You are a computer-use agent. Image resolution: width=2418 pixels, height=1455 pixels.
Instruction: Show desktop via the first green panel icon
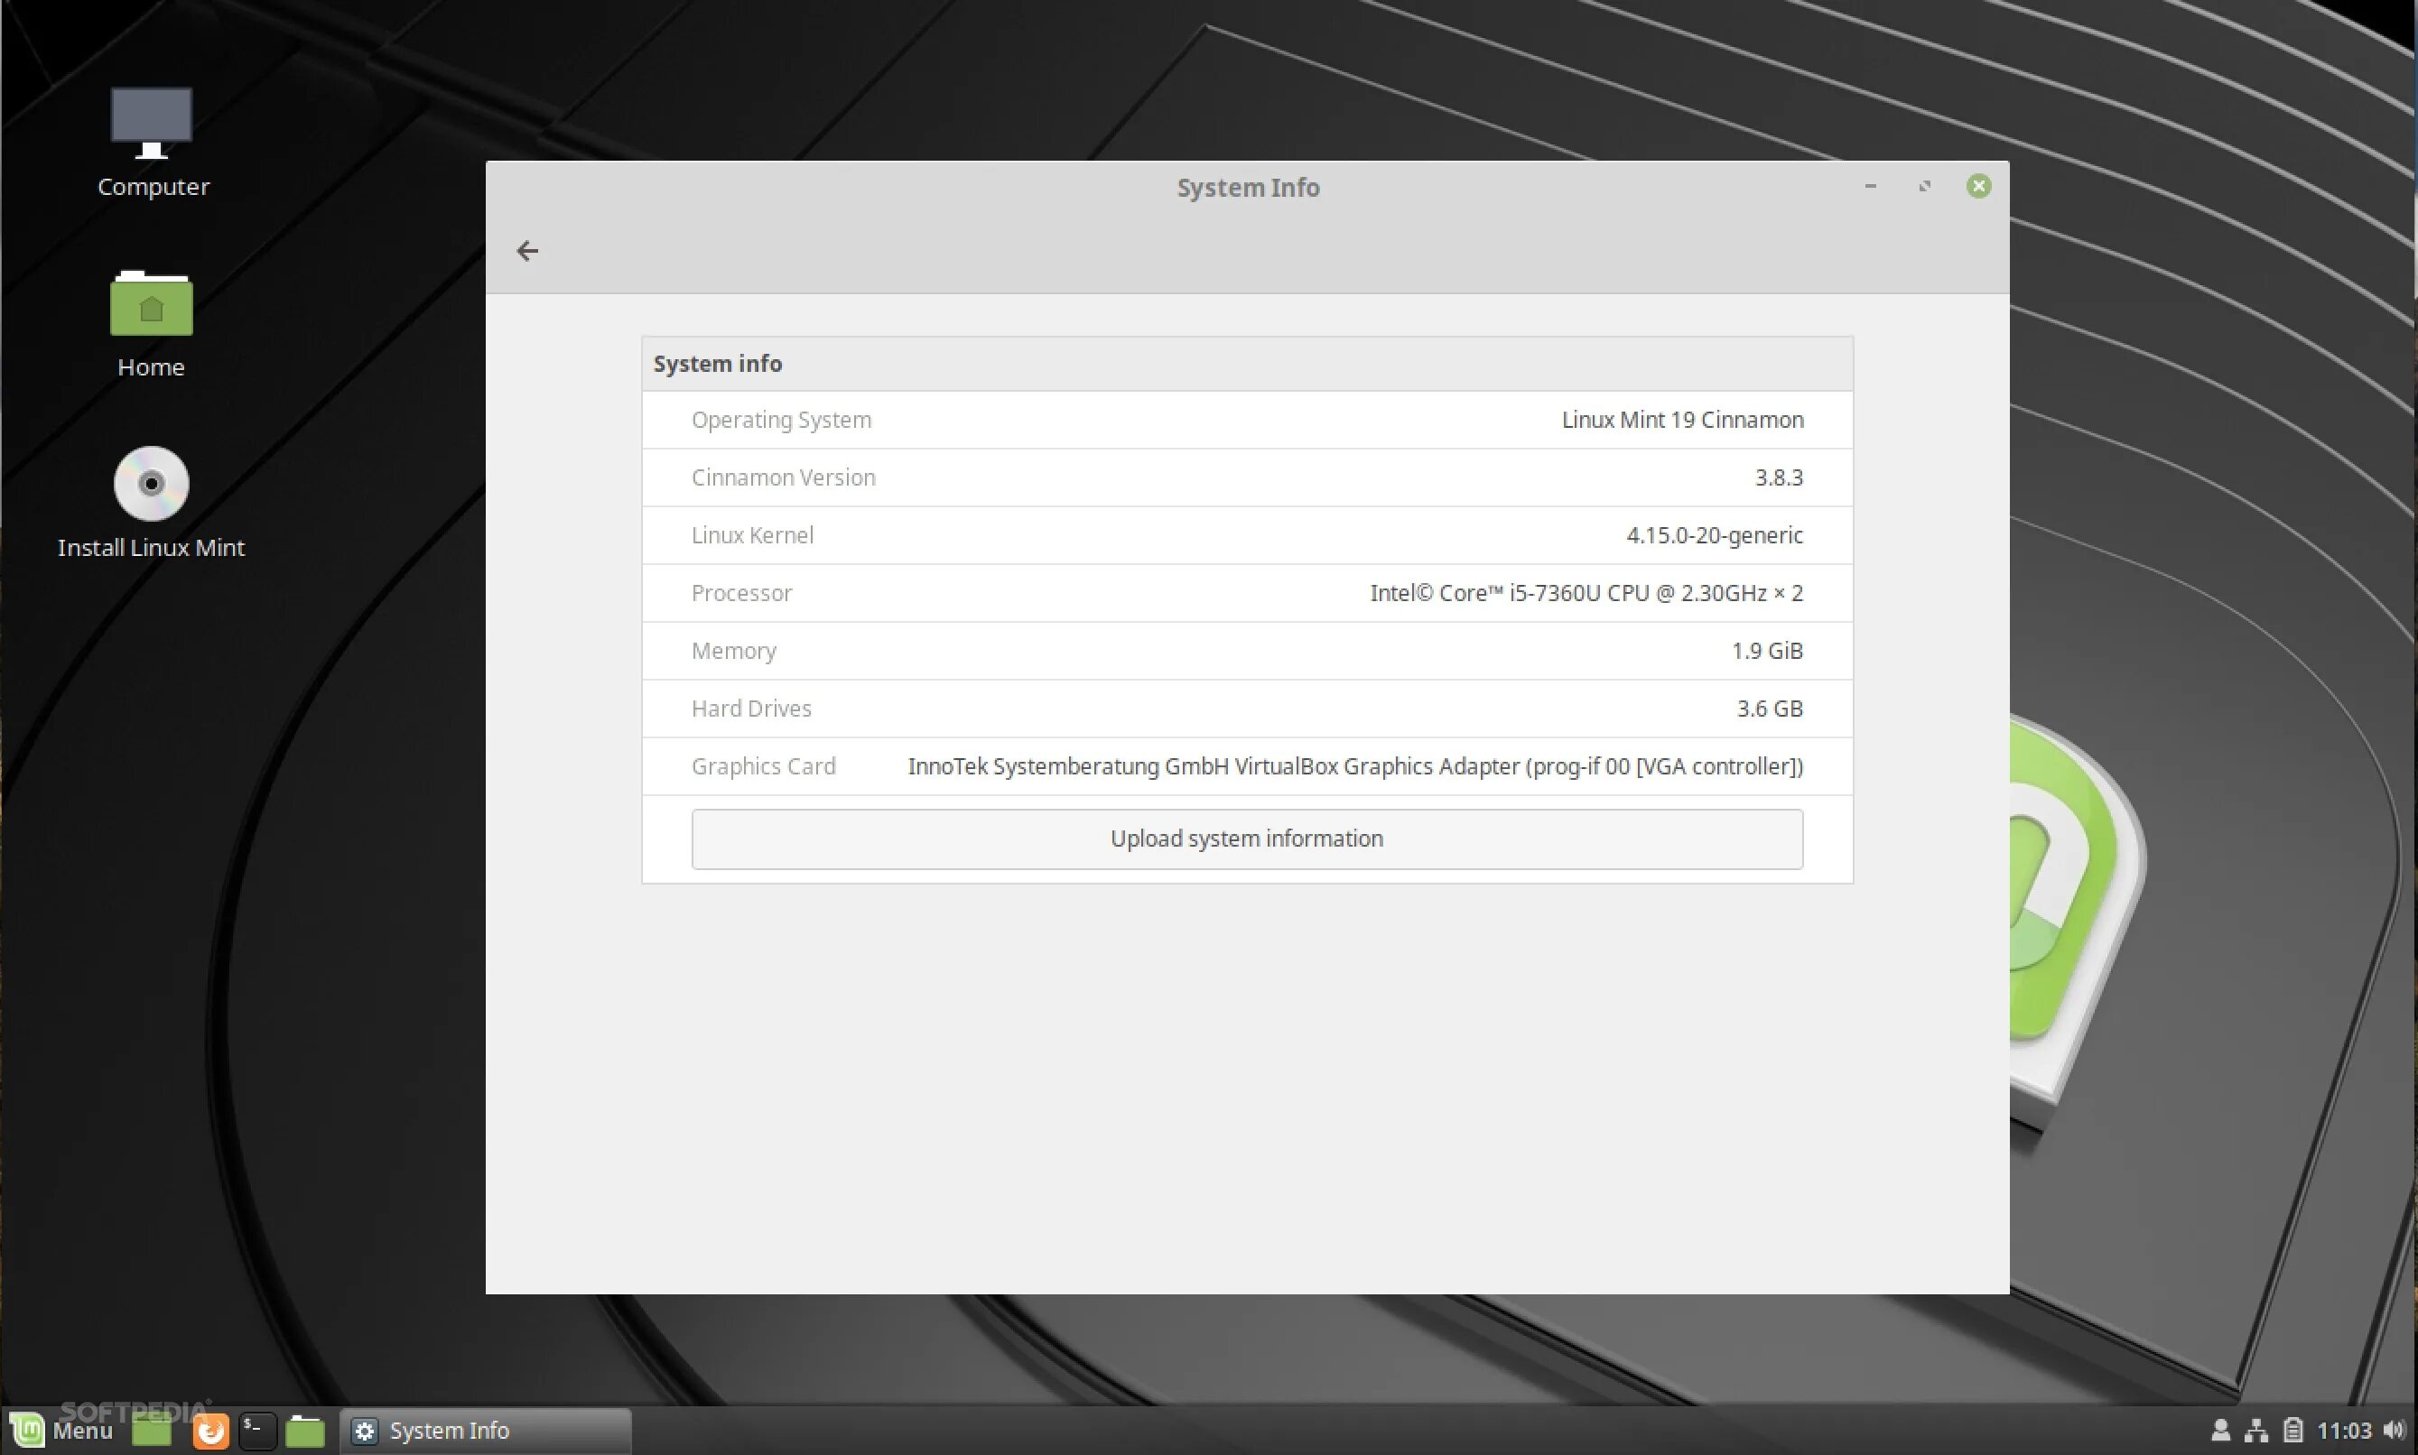152,1431
